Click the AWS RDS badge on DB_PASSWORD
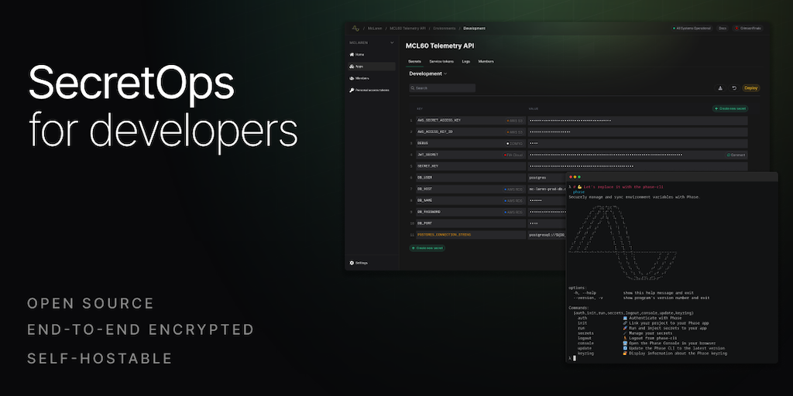 [x=513, y=212]
